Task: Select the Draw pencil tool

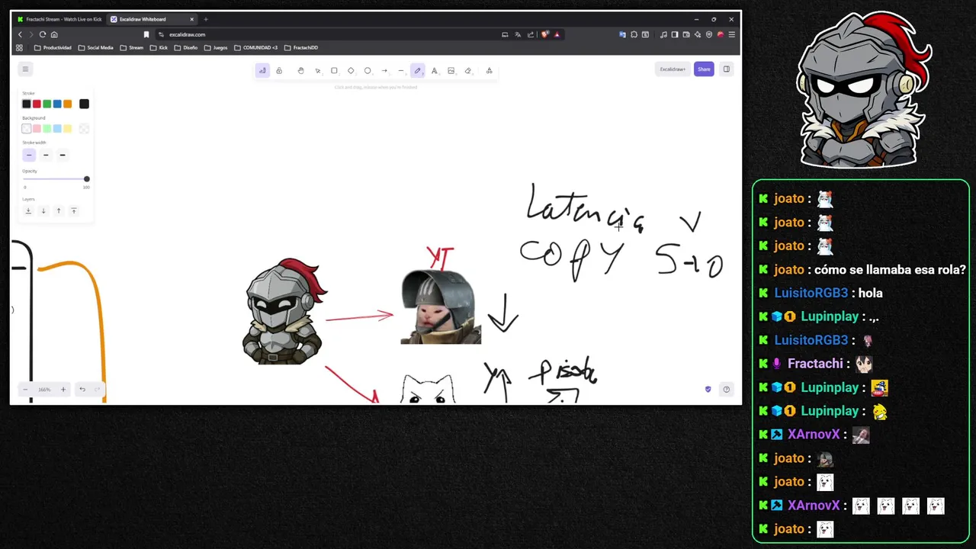Action: point(418,71)
